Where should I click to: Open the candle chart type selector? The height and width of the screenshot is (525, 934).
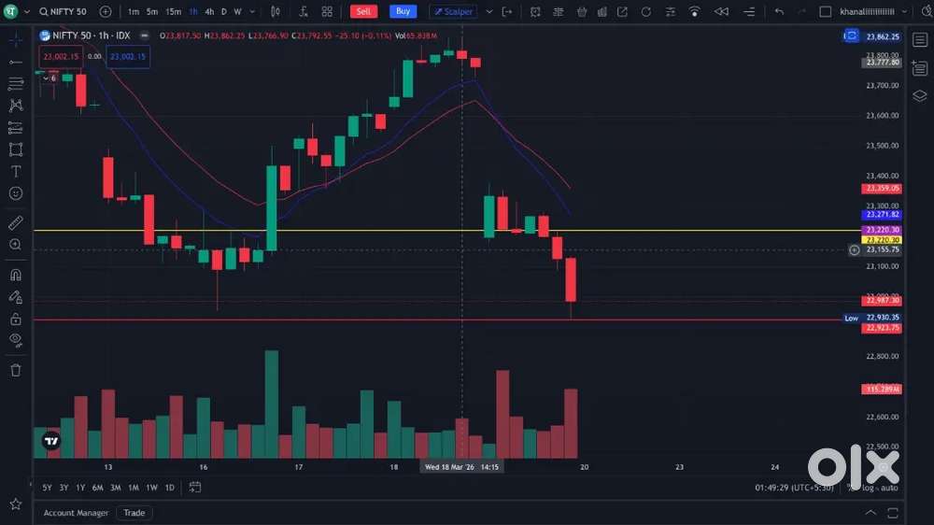point(276,11)
